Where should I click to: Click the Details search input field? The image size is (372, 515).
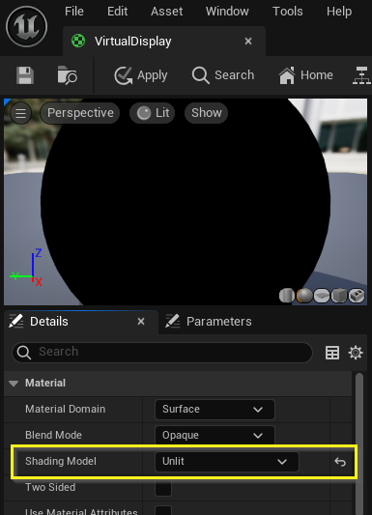point(162,353)
